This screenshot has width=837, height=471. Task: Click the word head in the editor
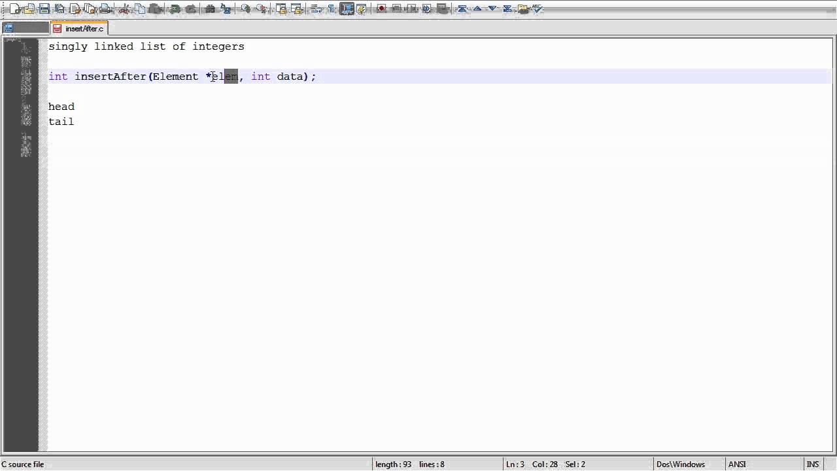[x=61, y=107]
